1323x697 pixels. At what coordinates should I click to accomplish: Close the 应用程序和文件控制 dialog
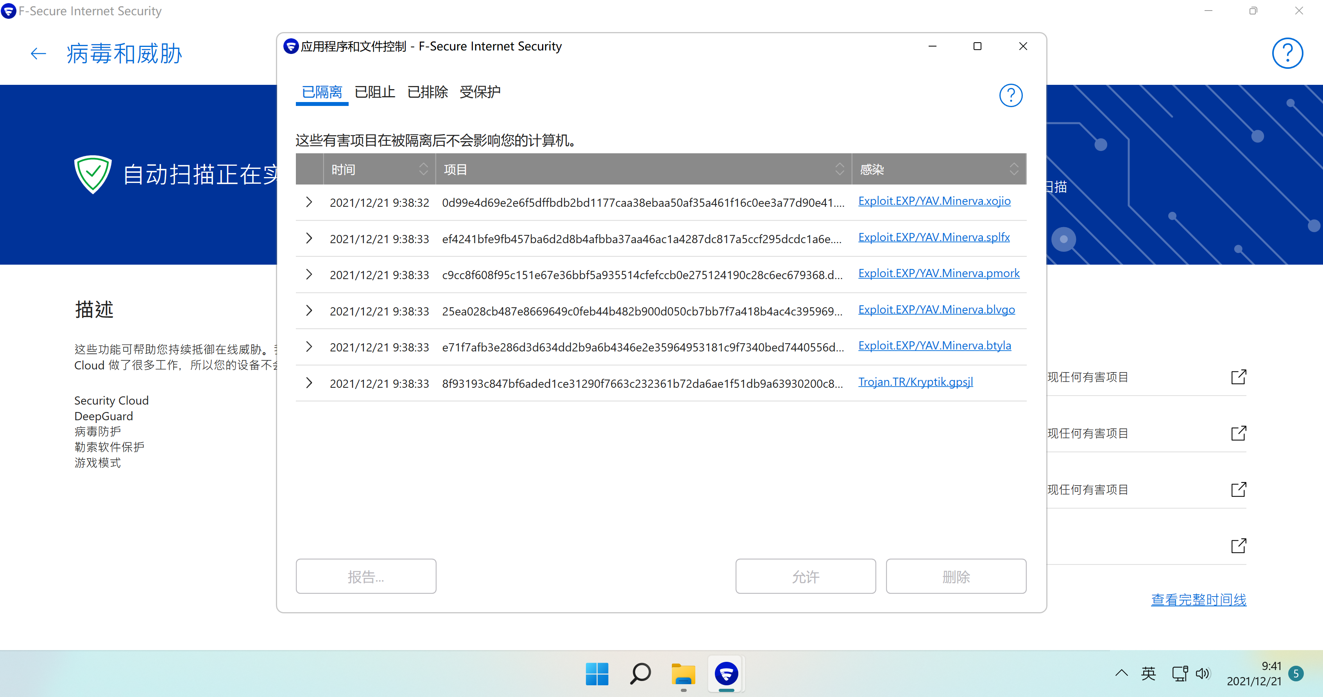coord(1022,46)
